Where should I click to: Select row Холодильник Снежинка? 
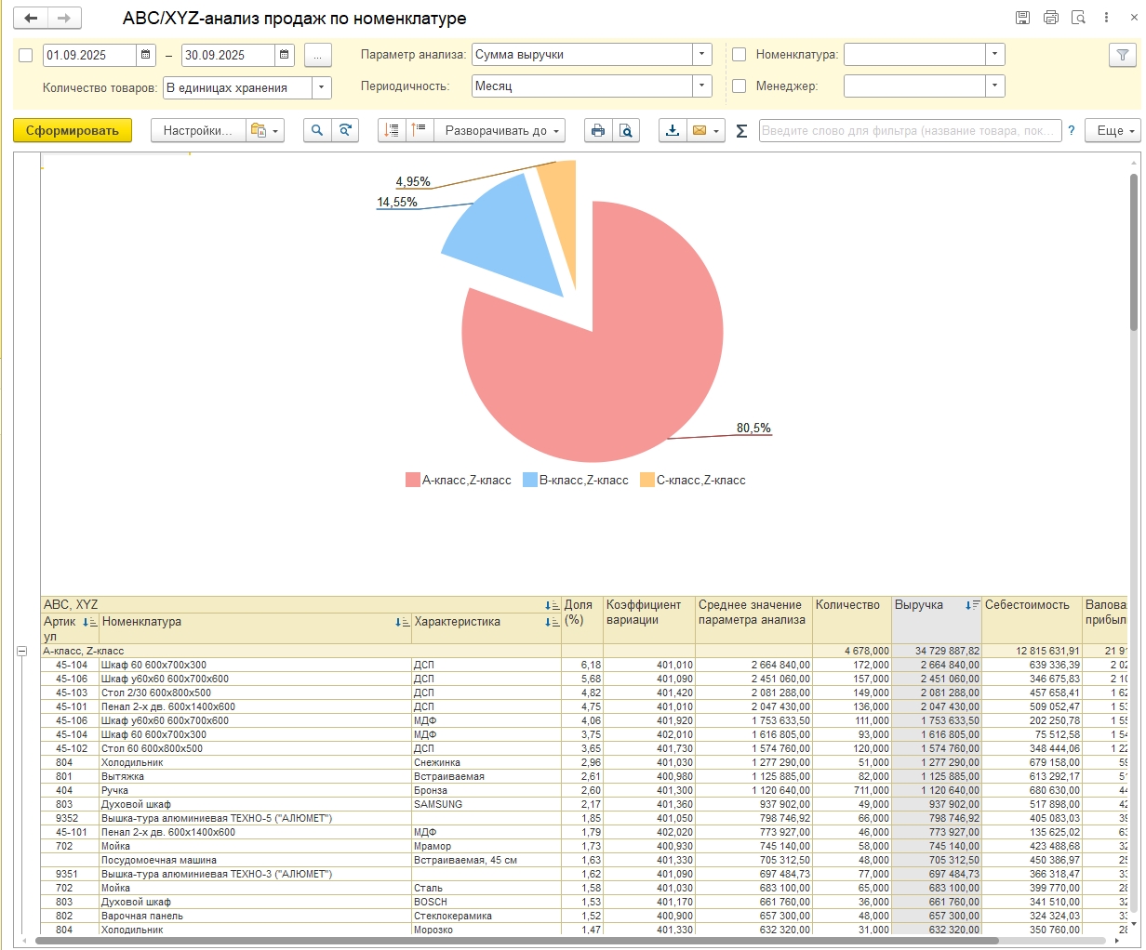click(x=584, y=763)
